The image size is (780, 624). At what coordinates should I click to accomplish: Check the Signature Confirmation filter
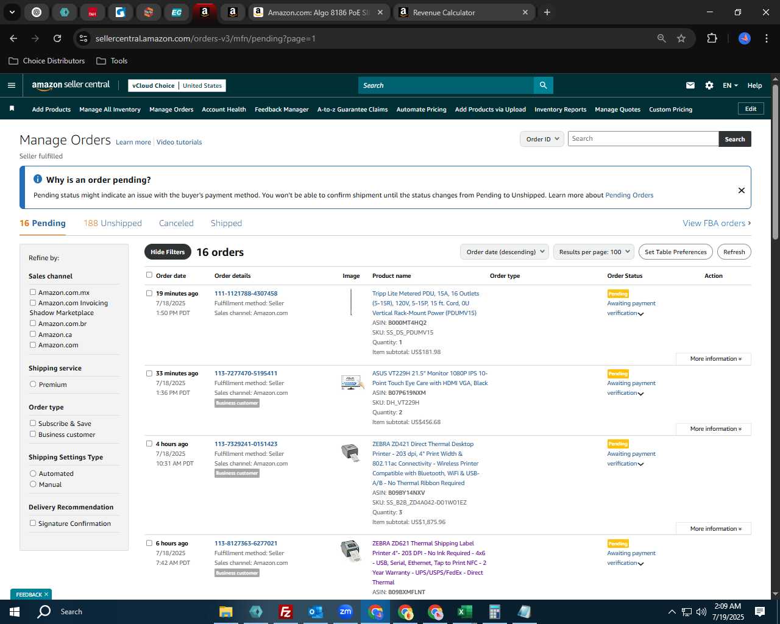[33, 523]
